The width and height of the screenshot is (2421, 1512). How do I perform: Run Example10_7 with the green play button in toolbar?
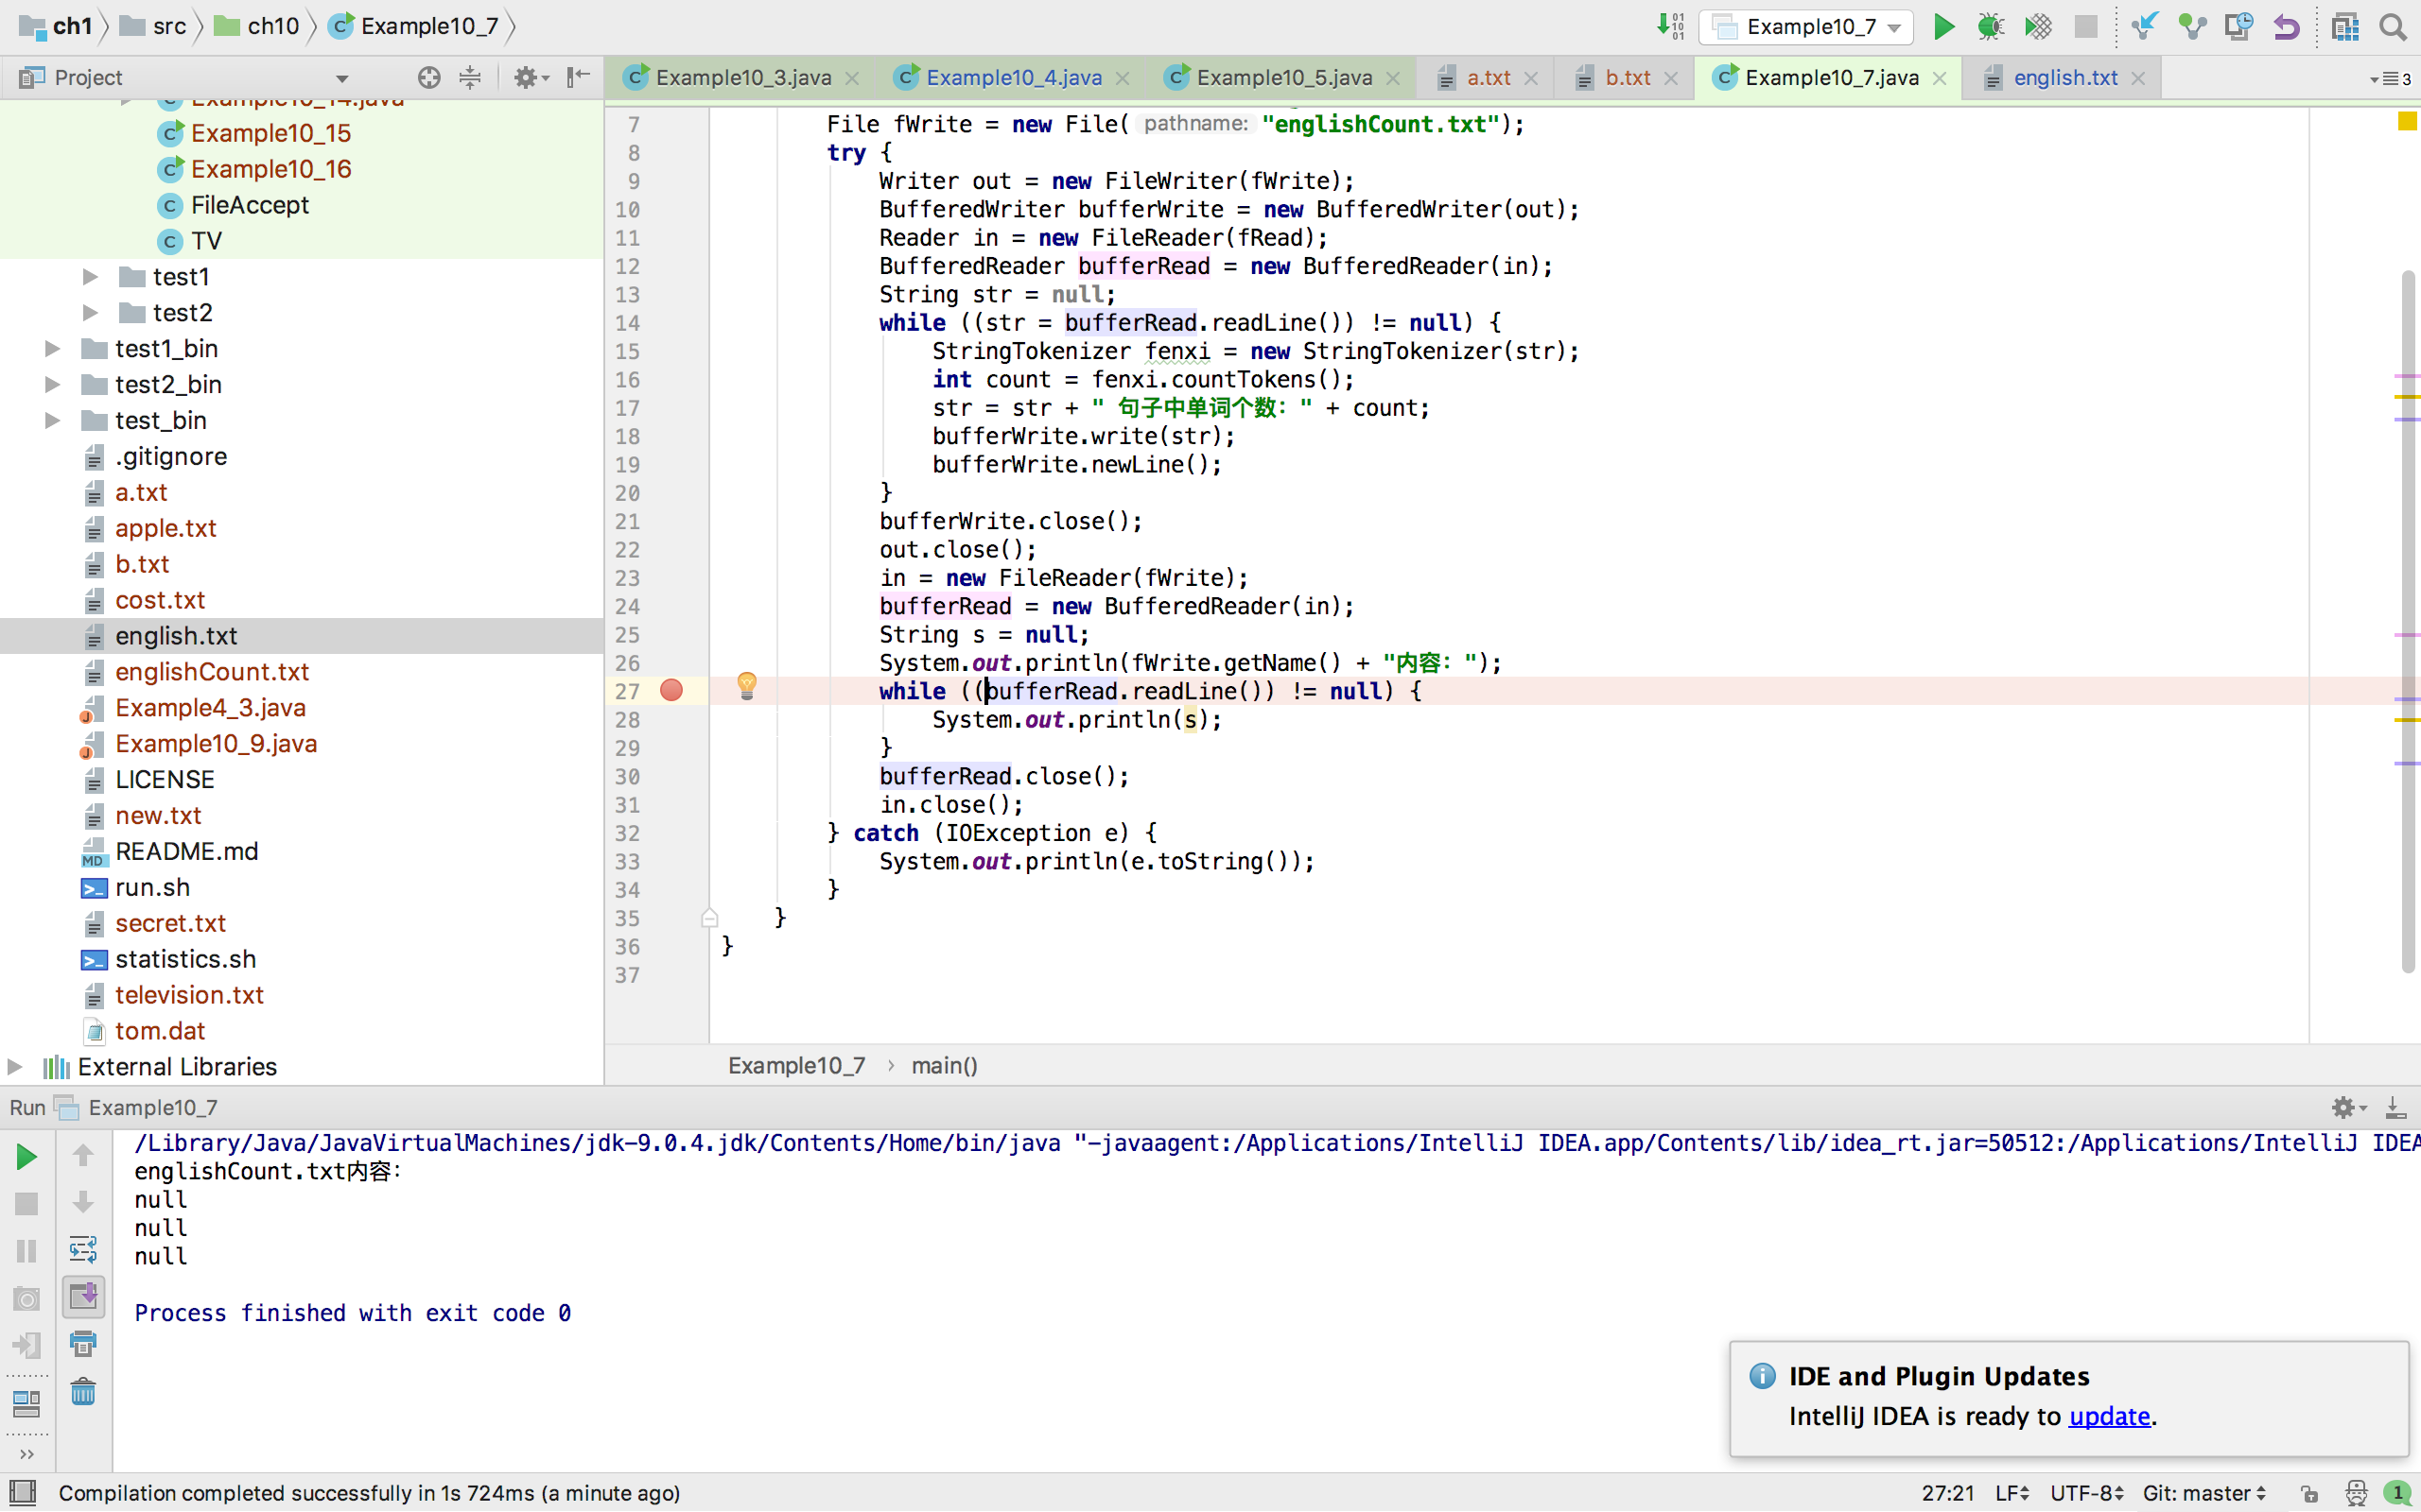point(1942,26)
